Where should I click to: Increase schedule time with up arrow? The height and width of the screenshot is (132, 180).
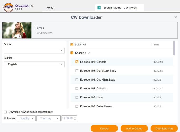click(75, 117)
